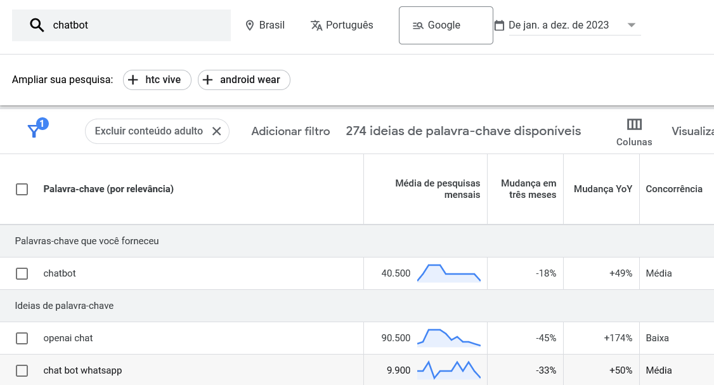Screen dimensions: 714x385
Task: Open the Google search network selector
Action: point(446,25)
